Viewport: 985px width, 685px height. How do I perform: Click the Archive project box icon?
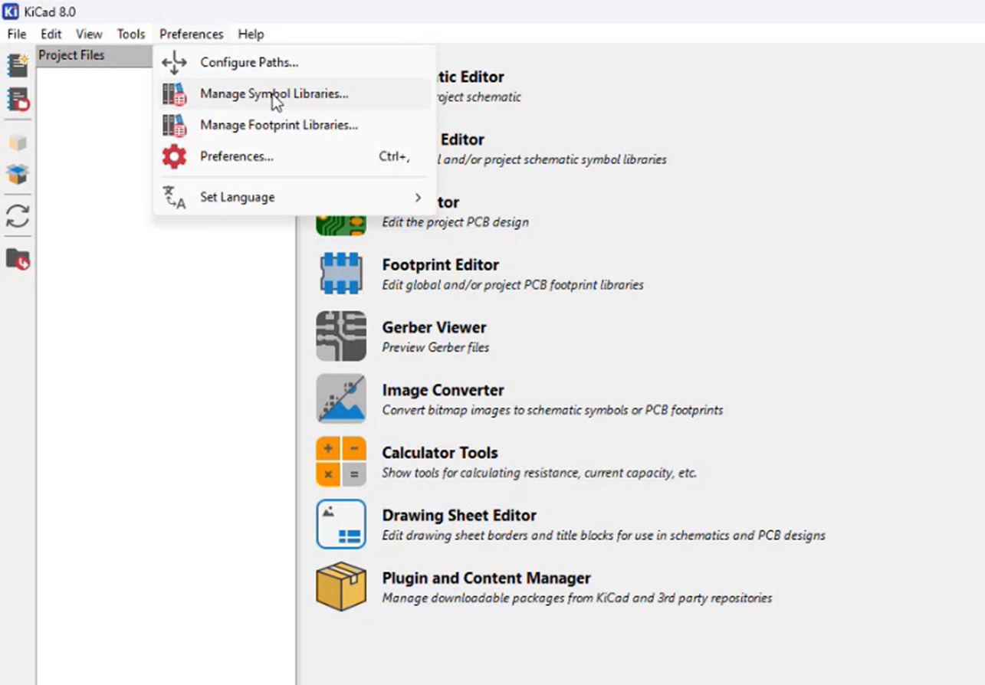(x=18, y=143)
